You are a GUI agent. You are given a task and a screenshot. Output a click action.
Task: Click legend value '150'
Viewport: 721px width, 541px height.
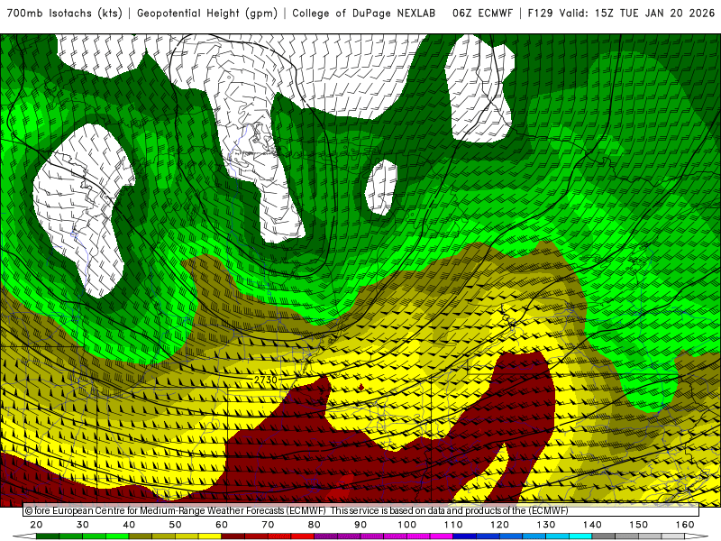coord(639,525)
